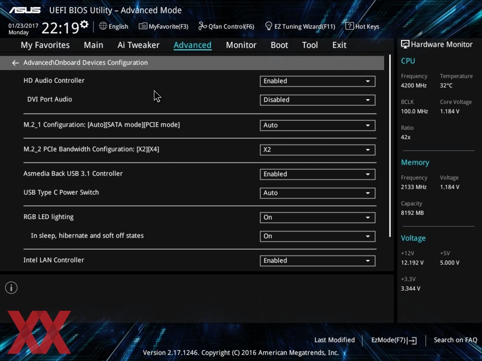Screen dimensions: 482x361
Task: Click the EzMode exit arrow icon
Action: (x=412, y=340)
